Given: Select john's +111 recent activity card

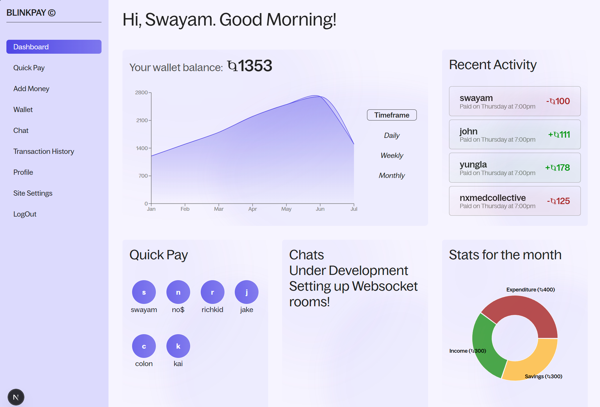Looking at the screenshot, I should 514,134.
